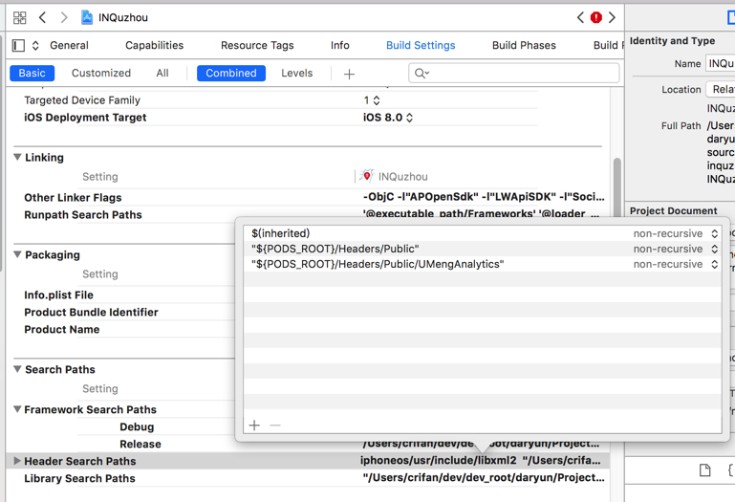The image size is (735, 502).
Task: Select the Runpath Search Paths setting
Action: tap(83, 215)
